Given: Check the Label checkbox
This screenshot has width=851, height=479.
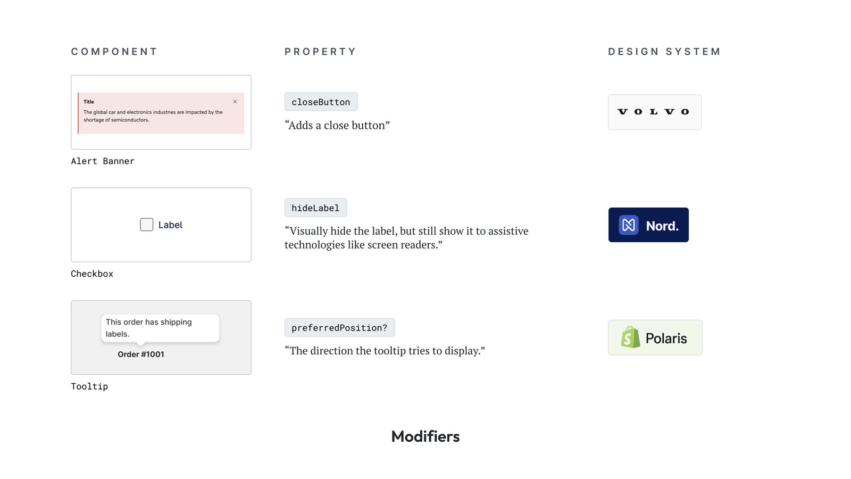Looking at the screenshot, I should [x=147, y=225].
